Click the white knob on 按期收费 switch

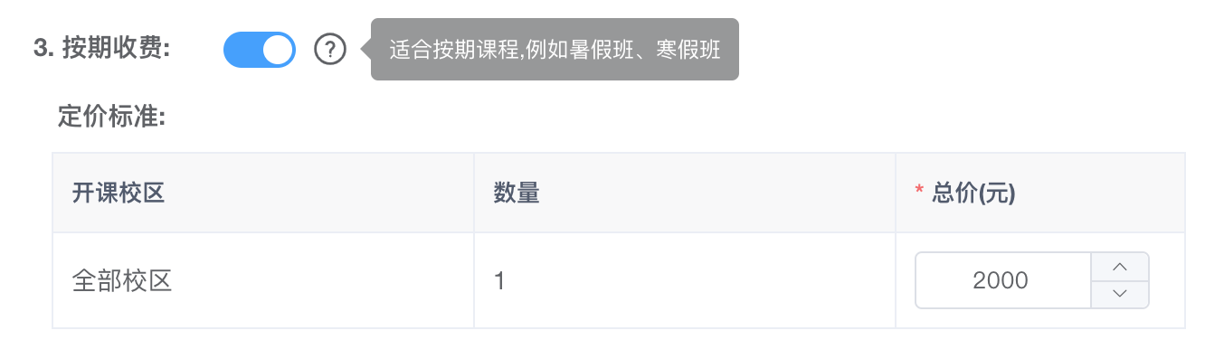point(278,50)
